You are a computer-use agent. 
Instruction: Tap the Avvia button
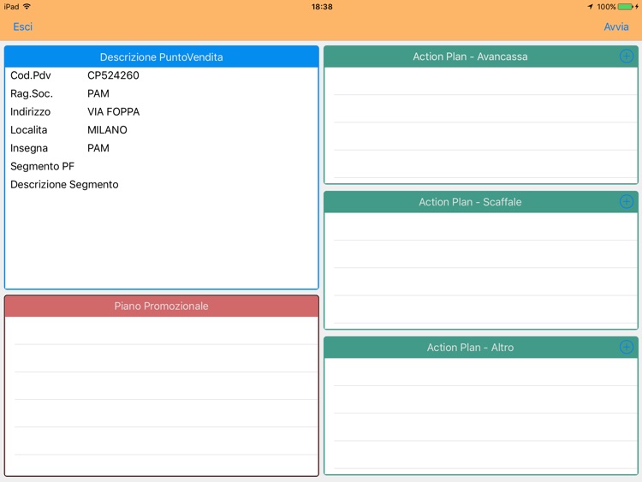616,27
